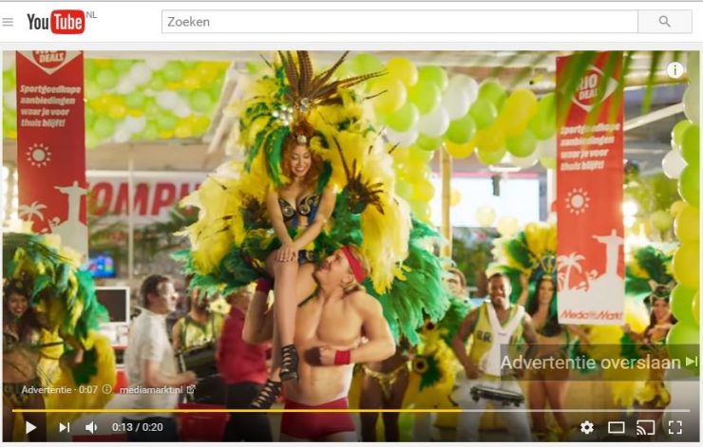
Task: Focus the Zoeken search field
Action: pos(399,22)
